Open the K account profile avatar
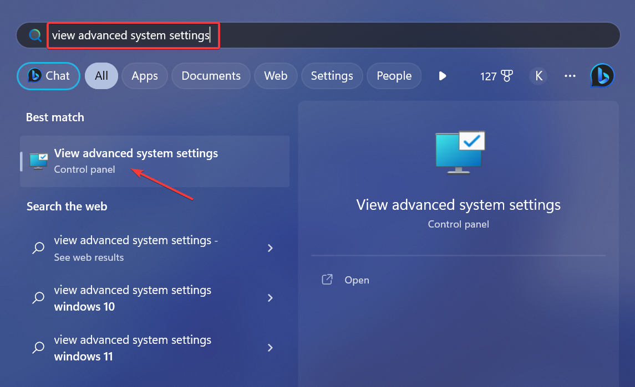 539,76
